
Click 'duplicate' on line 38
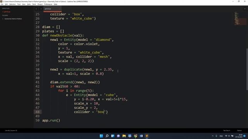(x=73, y=69)
